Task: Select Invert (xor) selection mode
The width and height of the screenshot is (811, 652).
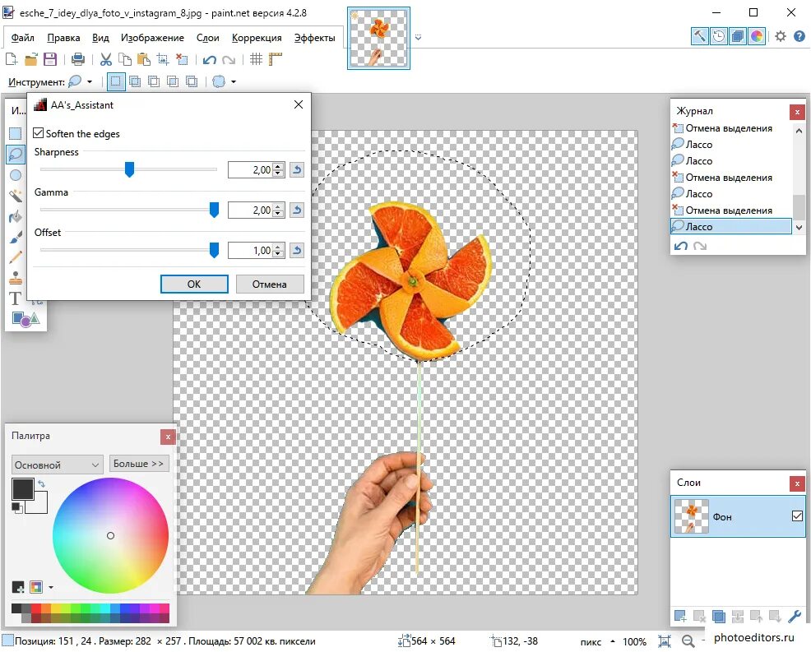Action: 192,81
